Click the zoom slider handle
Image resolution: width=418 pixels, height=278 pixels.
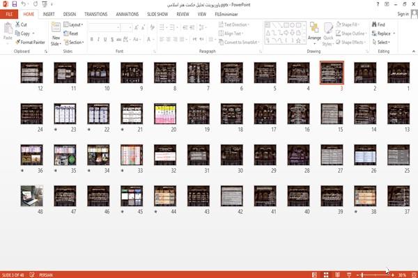pyautogui.click(x=362, y=275)
